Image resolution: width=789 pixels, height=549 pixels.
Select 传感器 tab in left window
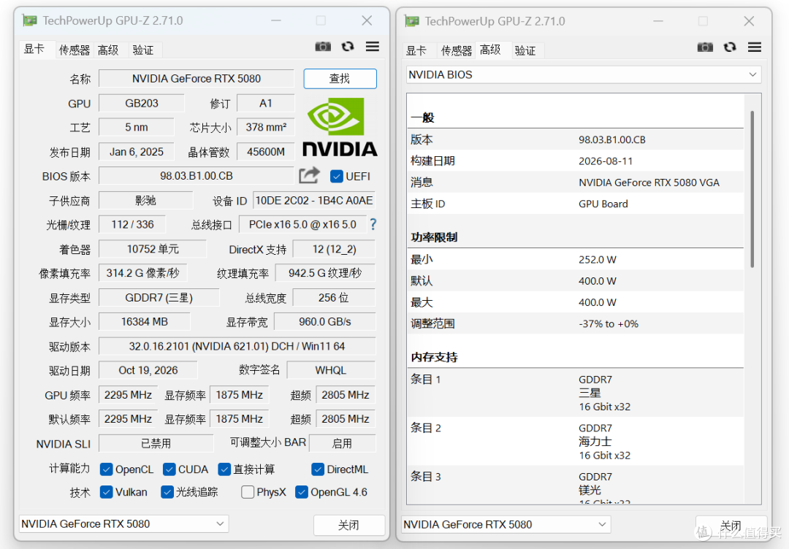[x=75, y=50]
